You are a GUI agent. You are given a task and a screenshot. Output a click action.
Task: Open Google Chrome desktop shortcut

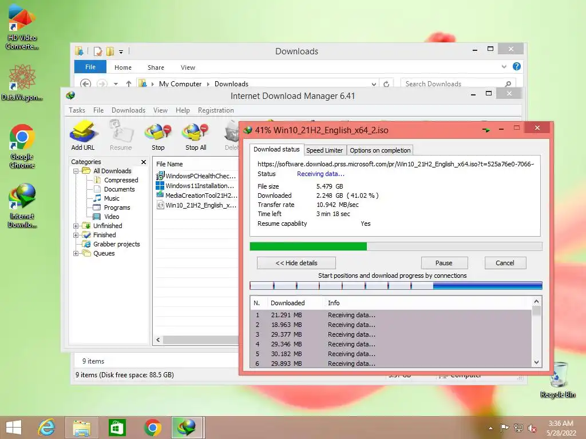pos(22,146)
